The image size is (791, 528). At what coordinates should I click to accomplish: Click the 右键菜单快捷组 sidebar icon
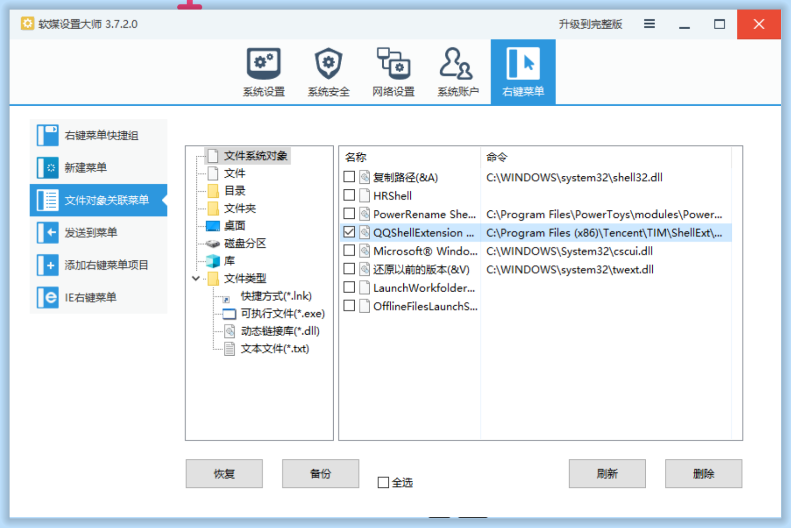click(48, 135)
